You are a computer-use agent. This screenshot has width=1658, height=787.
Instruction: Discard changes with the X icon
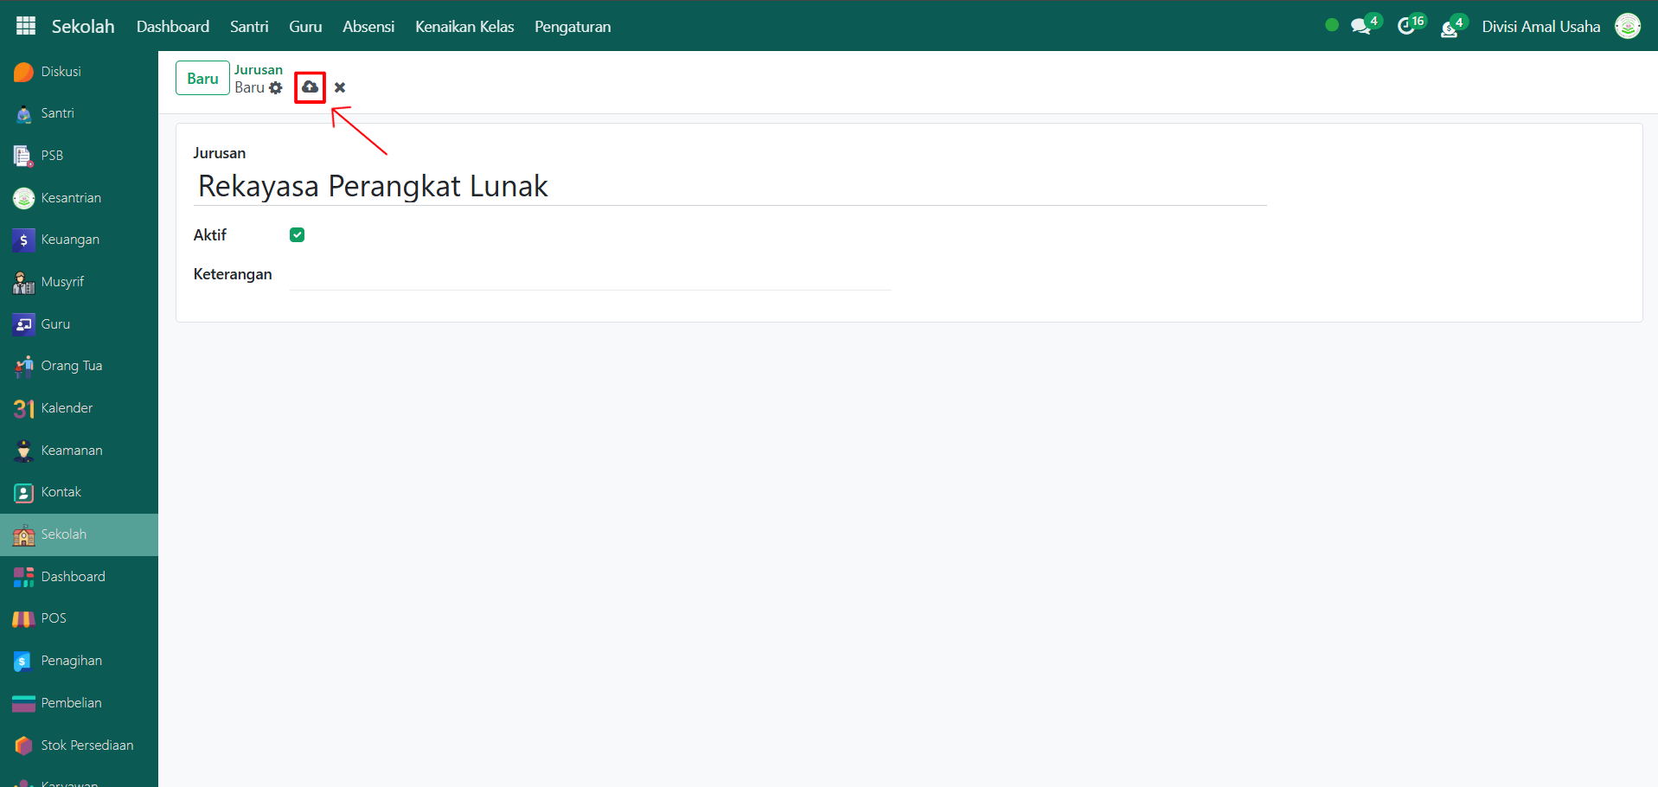point(340,87)
